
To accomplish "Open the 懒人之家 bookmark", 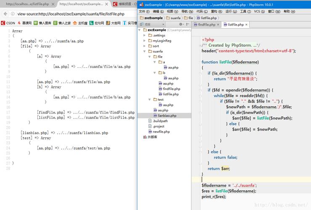I will click(62, 23).
